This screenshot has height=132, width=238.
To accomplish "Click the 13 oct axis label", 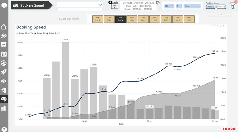I will [150, 121].
